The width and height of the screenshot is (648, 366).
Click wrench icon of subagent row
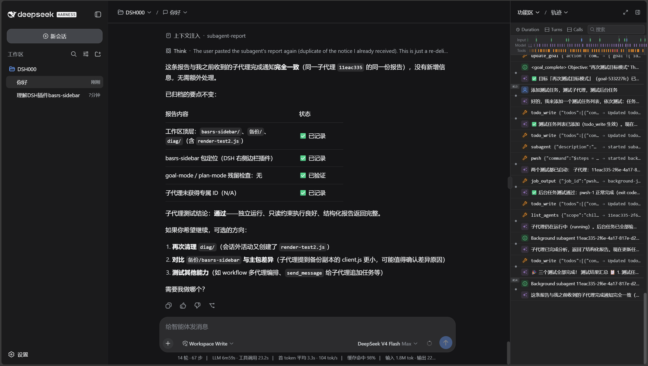[x=525, y=147]
